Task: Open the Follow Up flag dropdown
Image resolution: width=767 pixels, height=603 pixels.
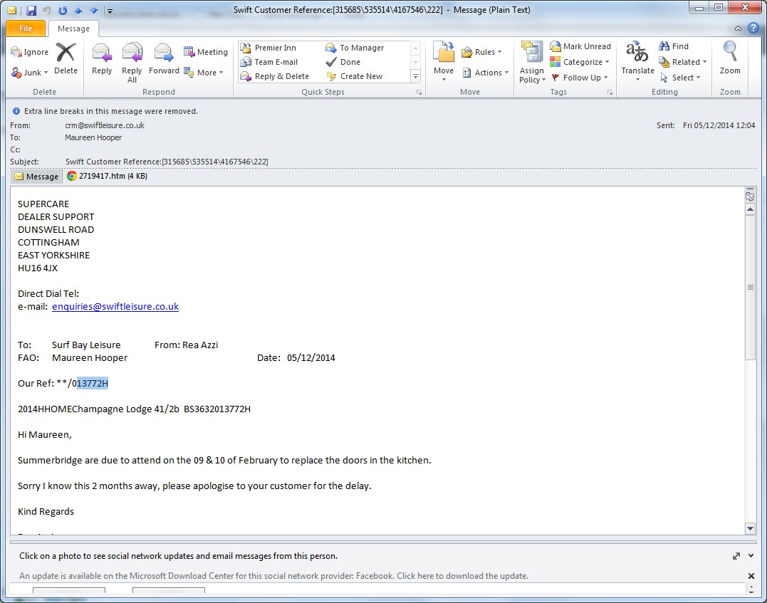Action: pyautogui.click(x=579, y=78)
